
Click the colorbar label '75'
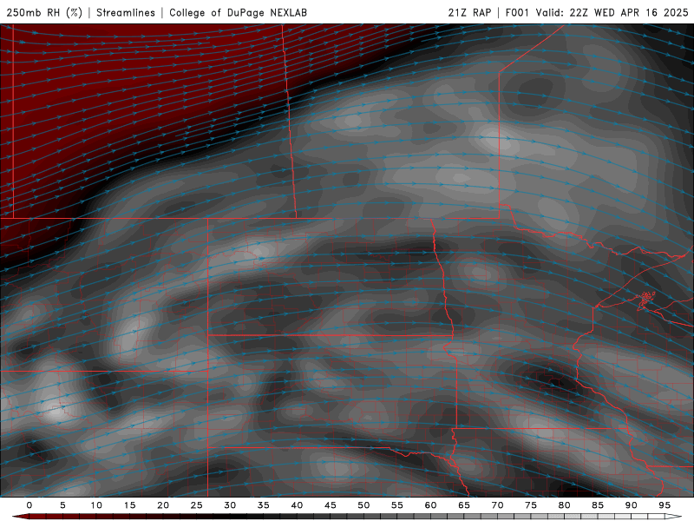click(531, 505)
